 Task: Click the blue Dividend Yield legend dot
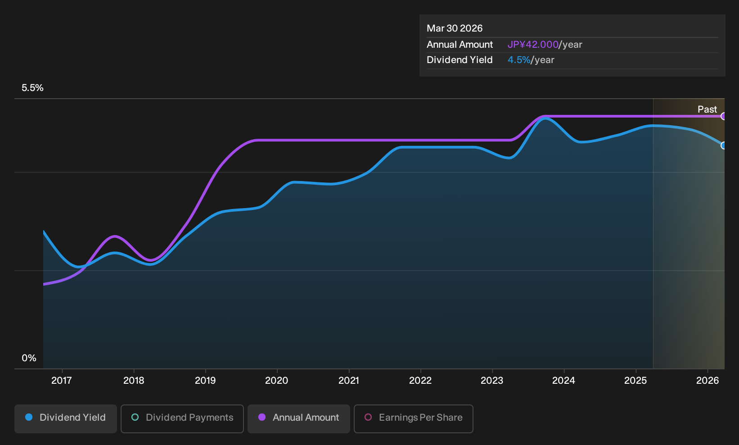click(x=29, y=418)
